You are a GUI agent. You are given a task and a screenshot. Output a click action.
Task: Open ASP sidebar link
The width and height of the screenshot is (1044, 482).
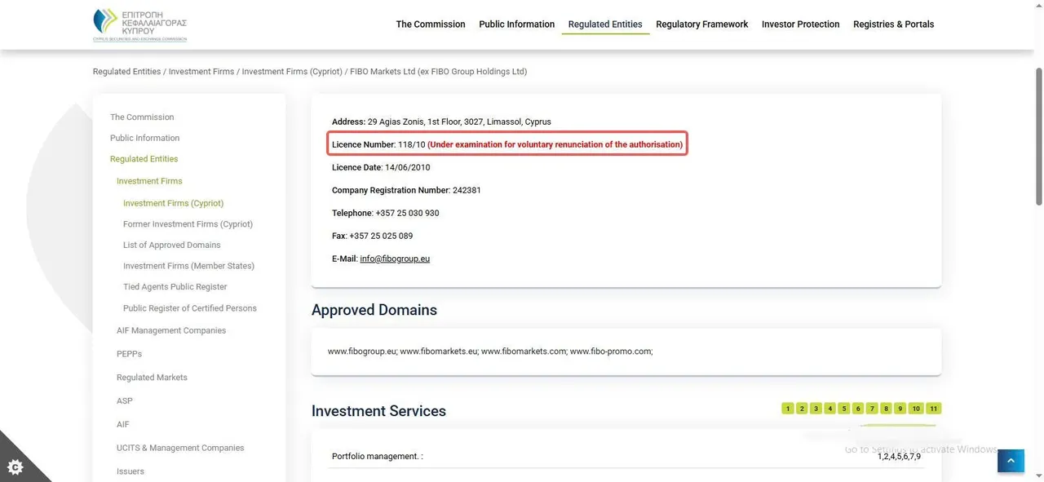[125, 401]
